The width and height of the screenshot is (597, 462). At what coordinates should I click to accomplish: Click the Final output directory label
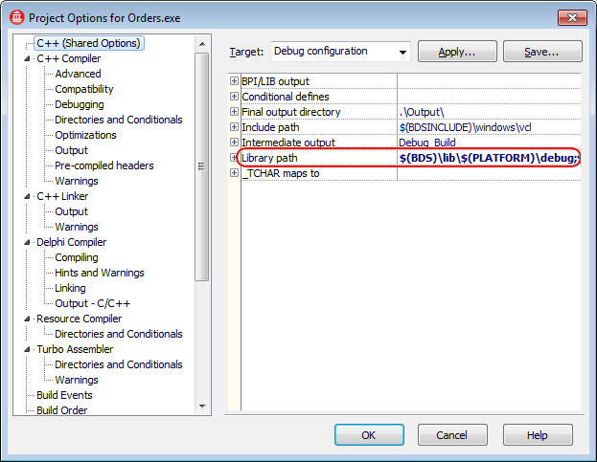pos(291,112)
